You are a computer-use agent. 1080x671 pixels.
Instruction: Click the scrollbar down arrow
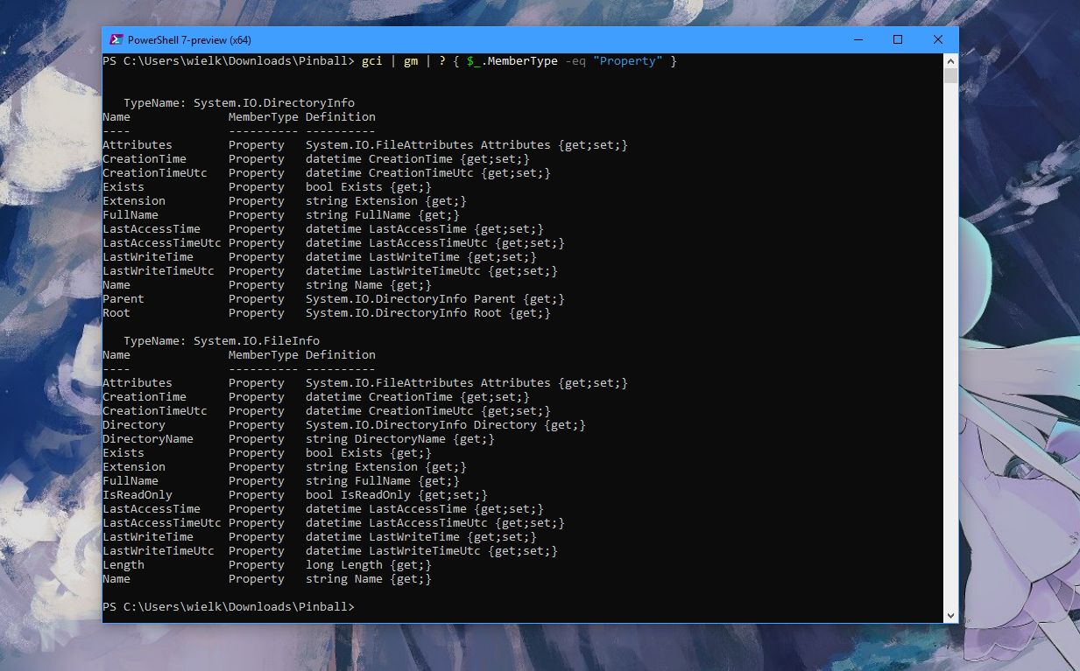(x=950, y=616)
